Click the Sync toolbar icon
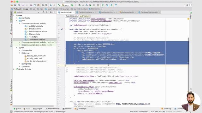 pos(19,5)
